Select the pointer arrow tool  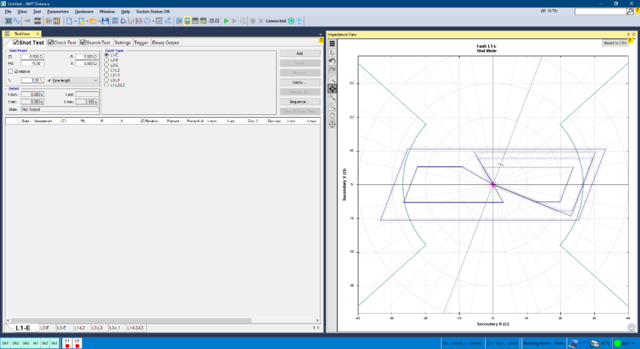(x=332, y=52)
